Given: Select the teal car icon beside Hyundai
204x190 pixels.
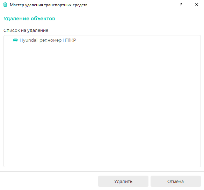Looking at the screenshot, I should point(15,40).
